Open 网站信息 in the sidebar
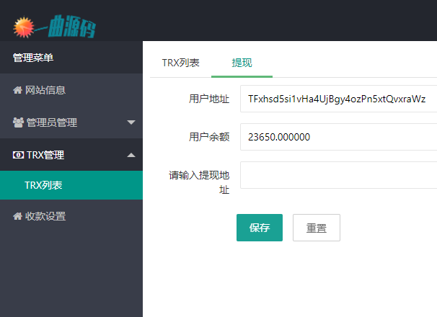This screenshot has width=437, height=317. click(71, 90)
